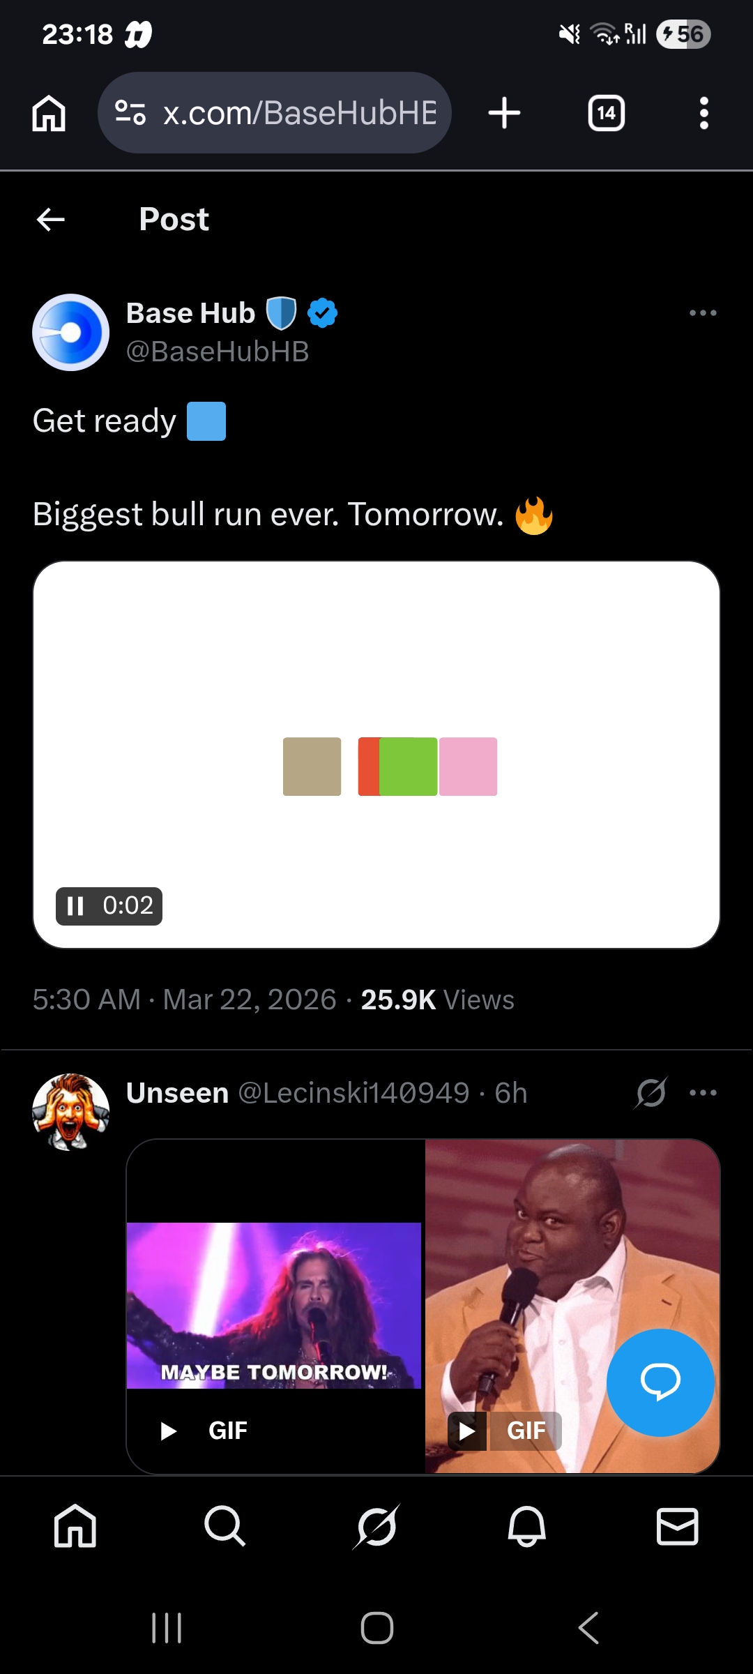Tap the Grok icon on Unseen's reply
753x1674 pixels.
[651, 1093]
